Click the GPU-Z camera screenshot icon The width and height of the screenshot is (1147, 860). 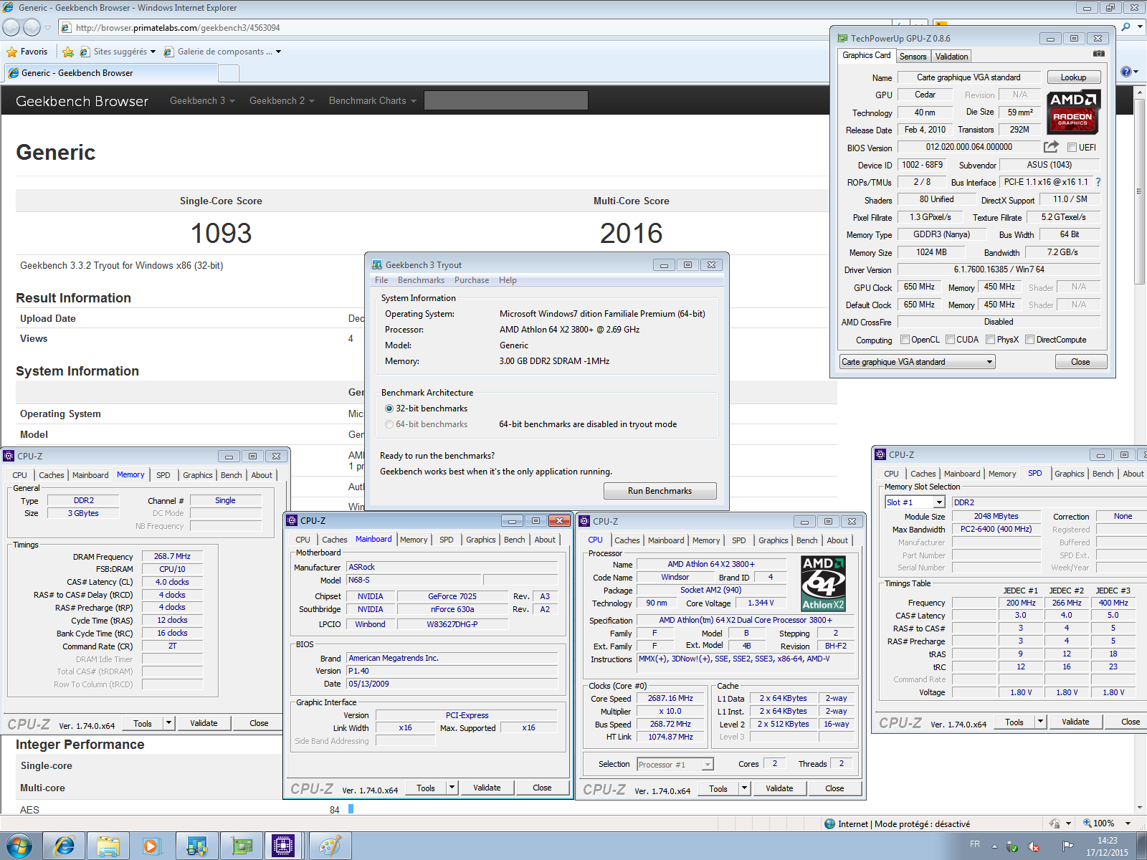(x=1099, y=54)
